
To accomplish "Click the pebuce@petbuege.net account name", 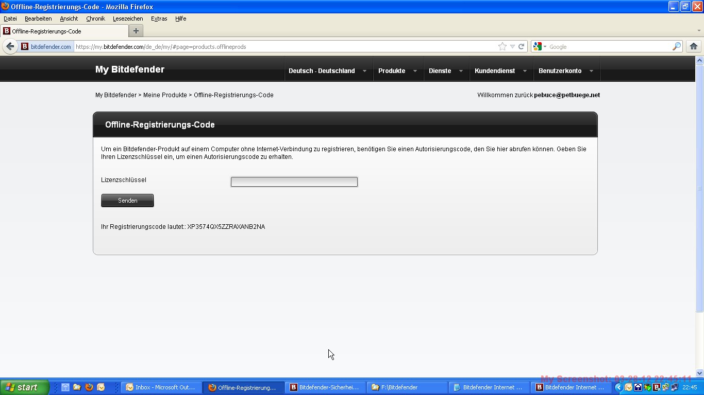I will [567, 95].
